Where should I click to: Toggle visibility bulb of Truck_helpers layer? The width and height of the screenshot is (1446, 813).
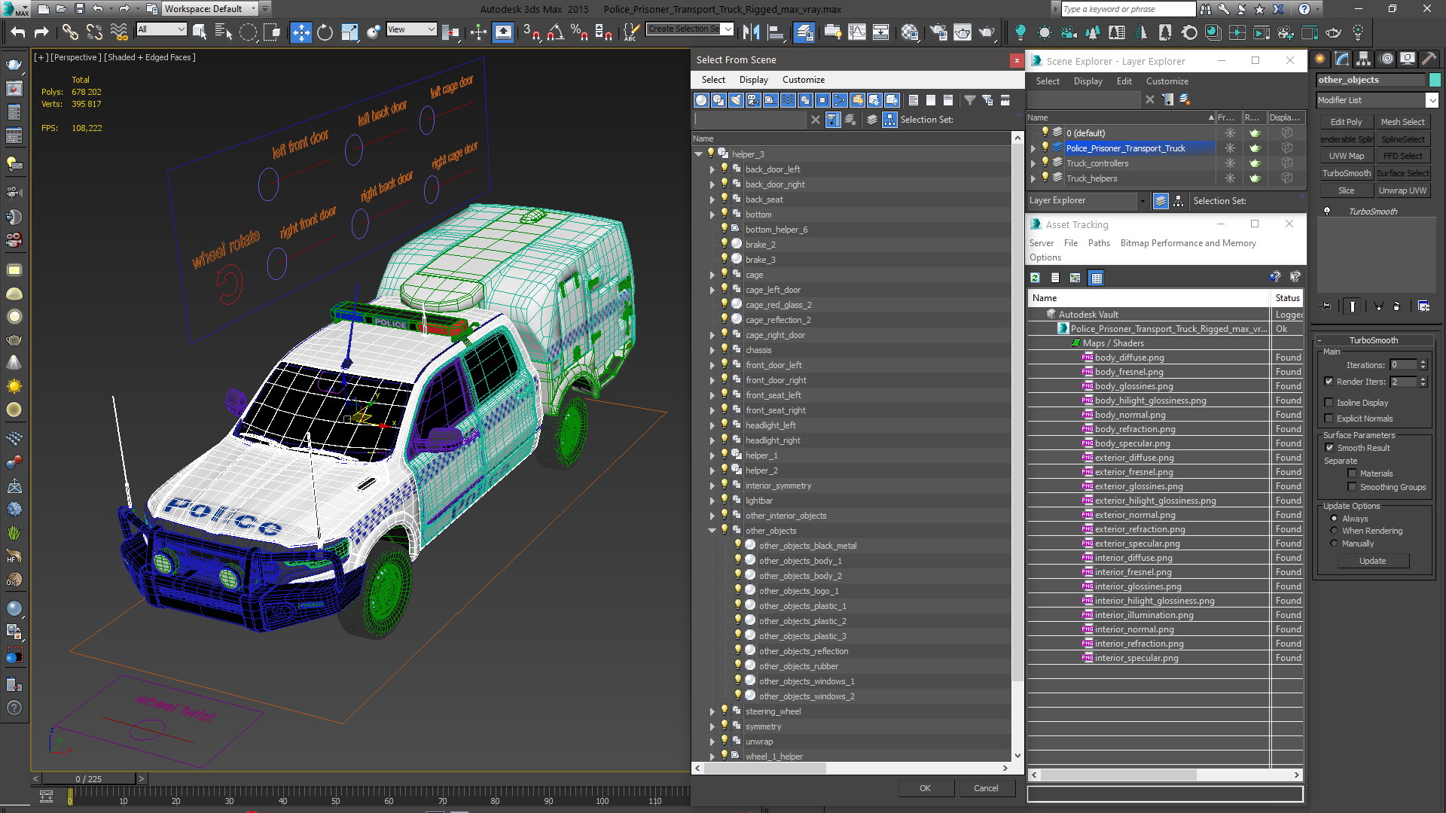coord(1045,178)
